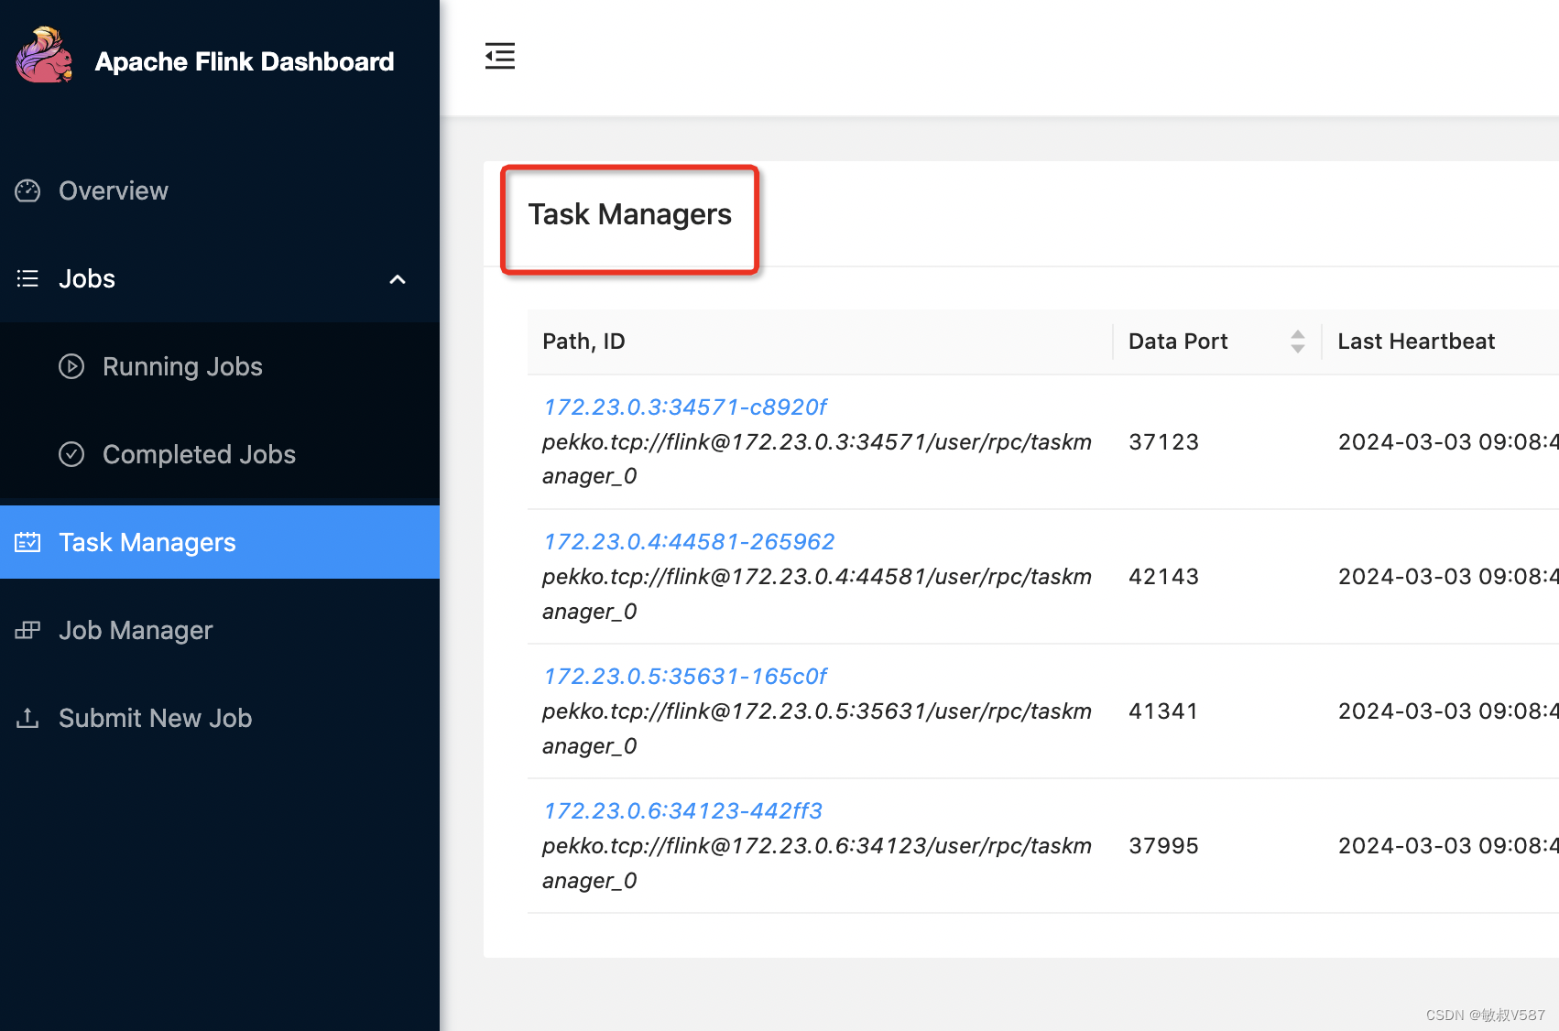Click the Task Managers schedule icon
The width and height of the screenshot is (1559, 1031).
pyautogui.click(x=27, y=542)
